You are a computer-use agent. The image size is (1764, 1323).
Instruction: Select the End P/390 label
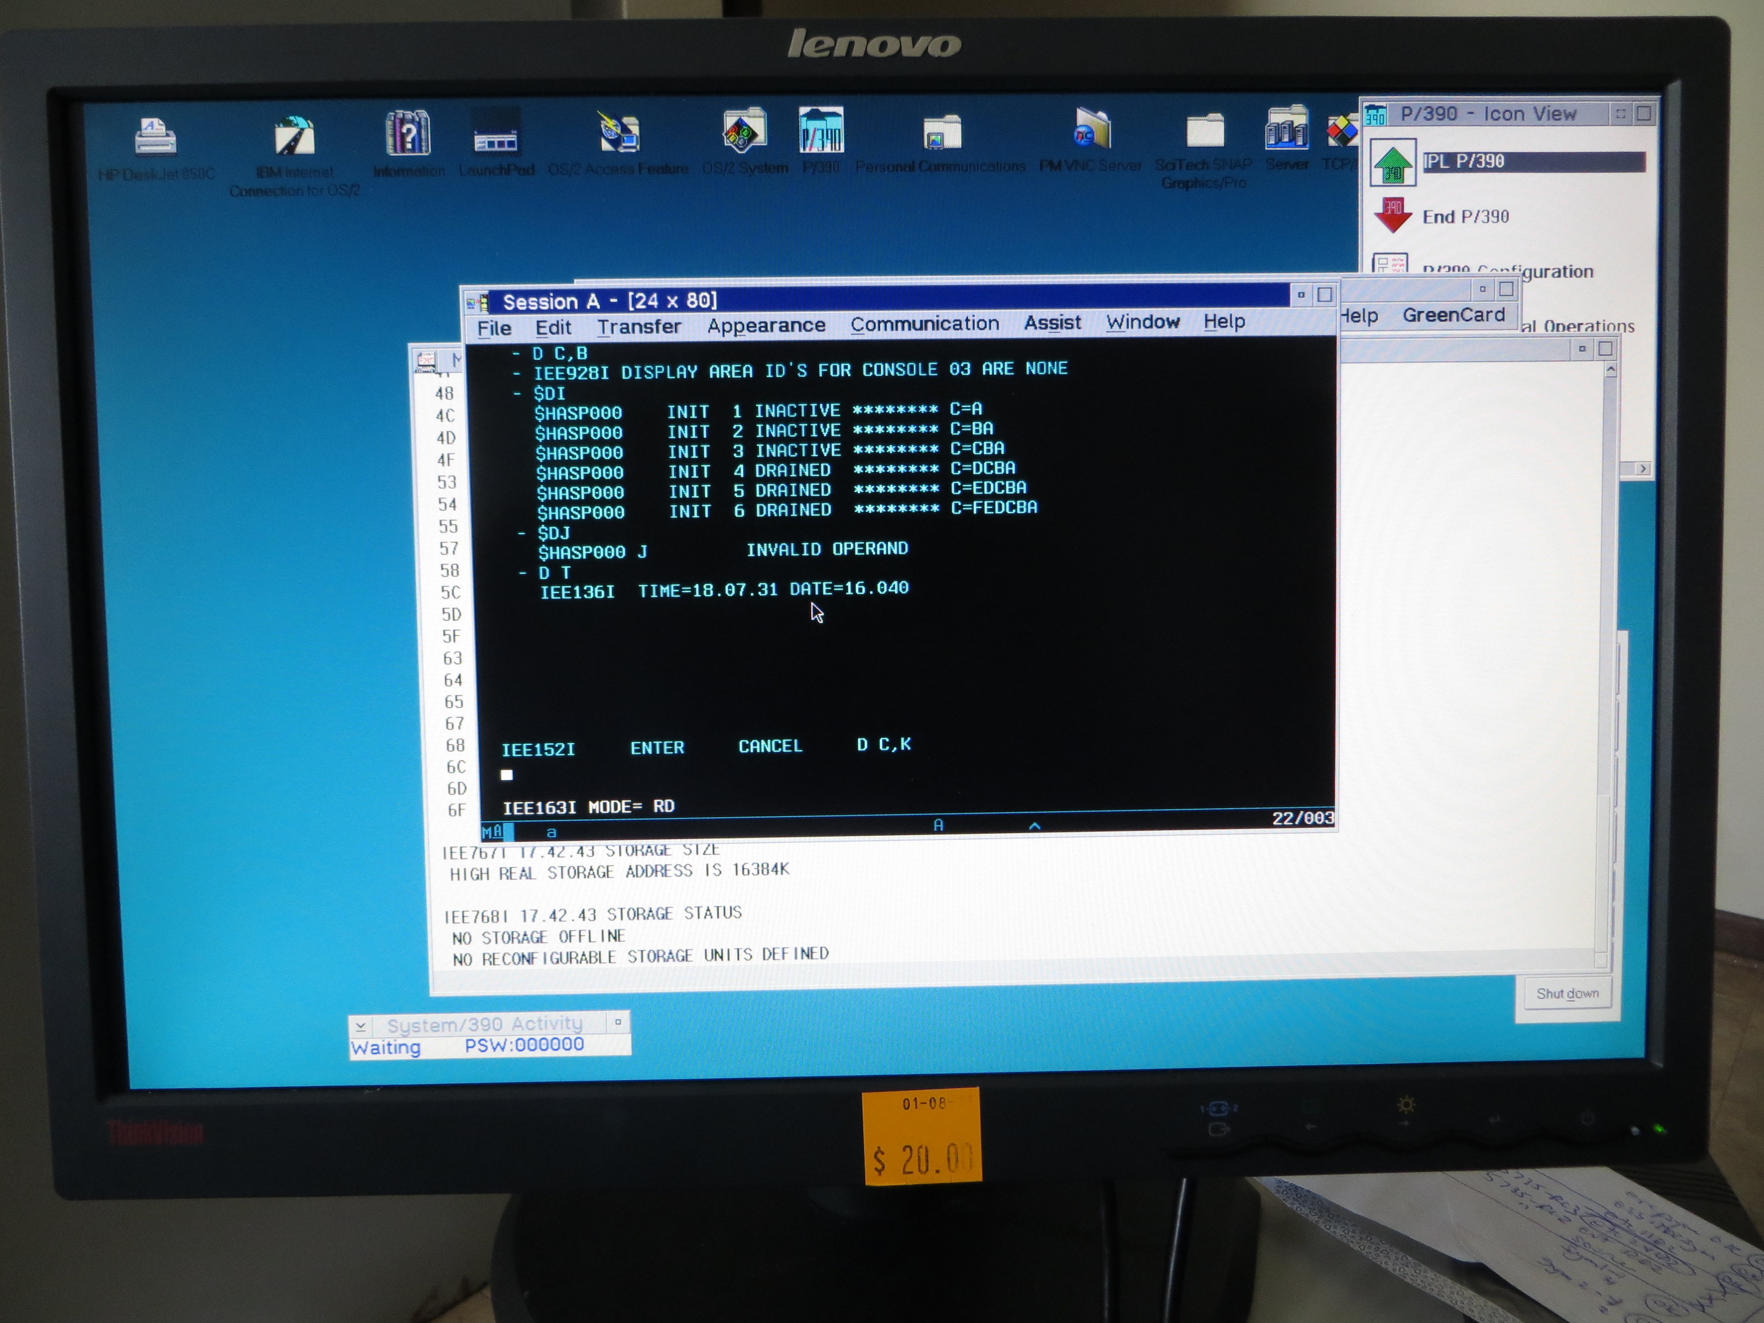1465,217
